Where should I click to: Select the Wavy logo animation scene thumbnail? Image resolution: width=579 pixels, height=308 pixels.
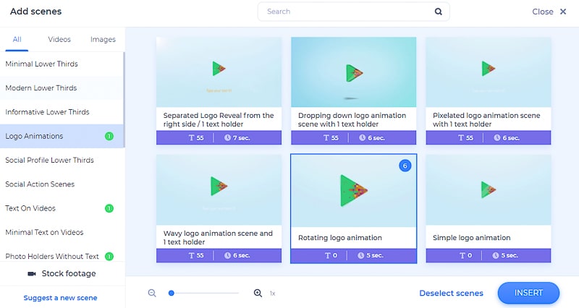[x=219, y=189]
